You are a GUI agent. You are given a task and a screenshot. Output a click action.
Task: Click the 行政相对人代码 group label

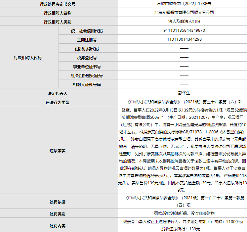tap(27, 58)
